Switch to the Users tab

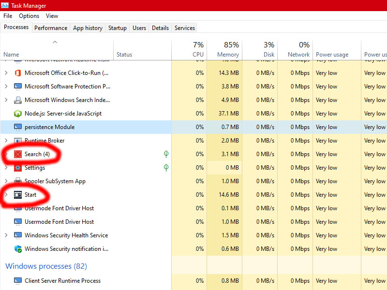coord(139,28)
